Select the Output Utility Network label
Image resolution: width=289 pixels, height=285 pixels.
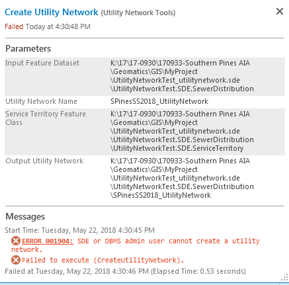tap(44, 161)
